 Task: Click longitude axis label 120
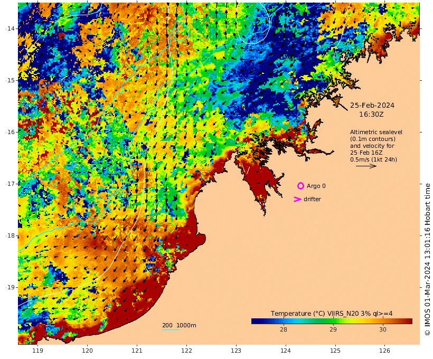pyautogui.click(x=87, y=351)
